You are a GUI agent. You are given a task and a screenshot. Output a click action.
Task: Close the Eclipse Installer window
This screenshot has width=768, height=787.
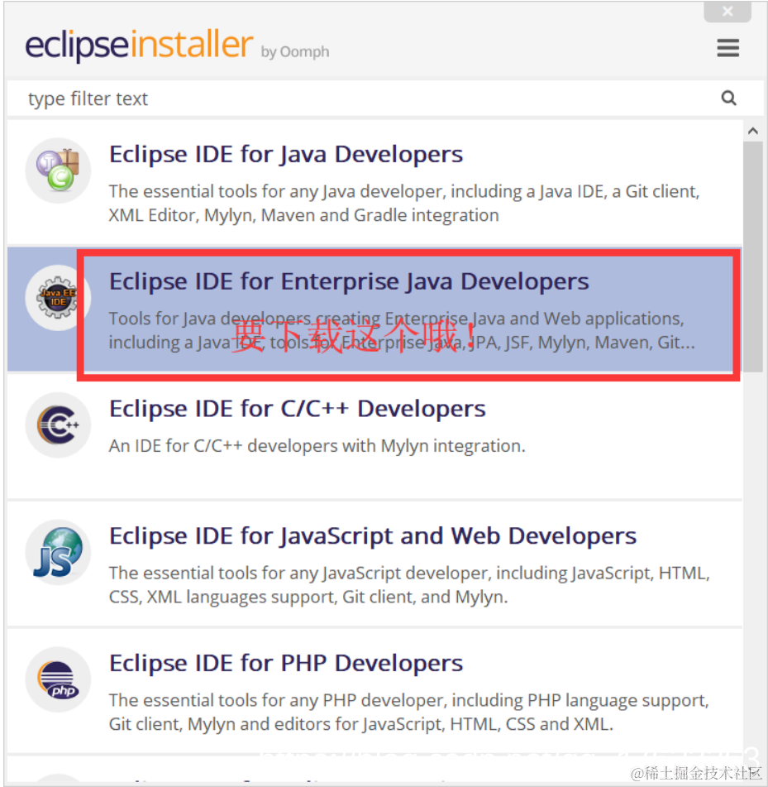[x=727, y=11]
